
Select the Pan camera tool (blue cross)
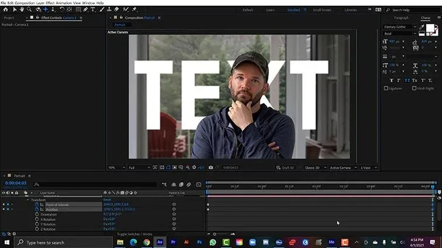click(x=46, y=9)
